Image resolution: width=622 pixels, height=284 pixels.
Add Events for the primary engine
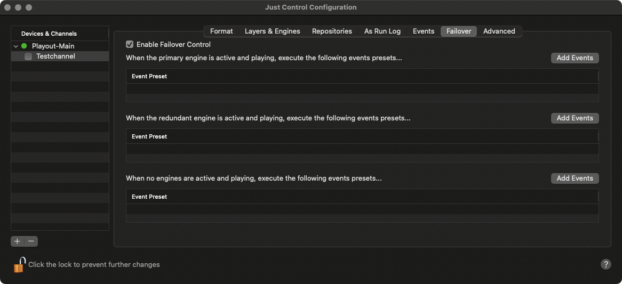[x=575, y=58]
